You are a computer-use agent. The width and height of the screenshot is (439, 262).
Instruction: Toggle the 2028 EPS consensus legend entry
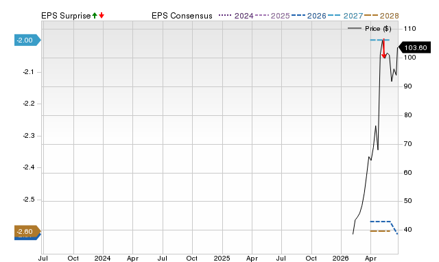point(381,16)
